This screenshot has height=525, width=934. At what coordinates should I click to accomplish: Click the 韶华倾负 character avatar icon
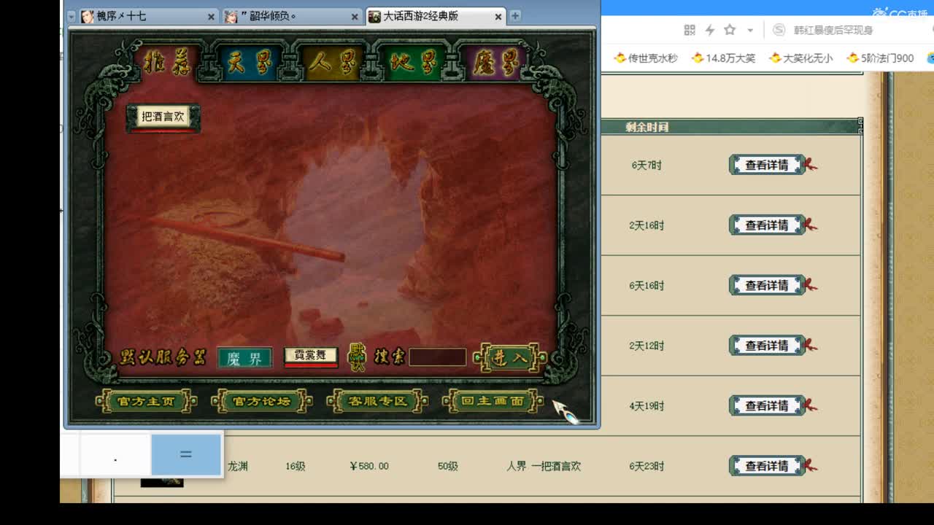(x=231, y=16)
